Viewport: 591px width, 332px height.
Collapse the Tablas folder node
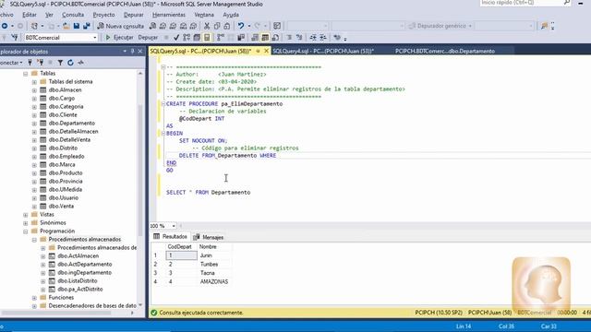click(26, 74)
